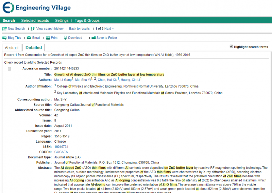Viewport: 272px width, 193px height.
Task: Click the Key Laboratory affiliation line
Action: pos(140,93)
